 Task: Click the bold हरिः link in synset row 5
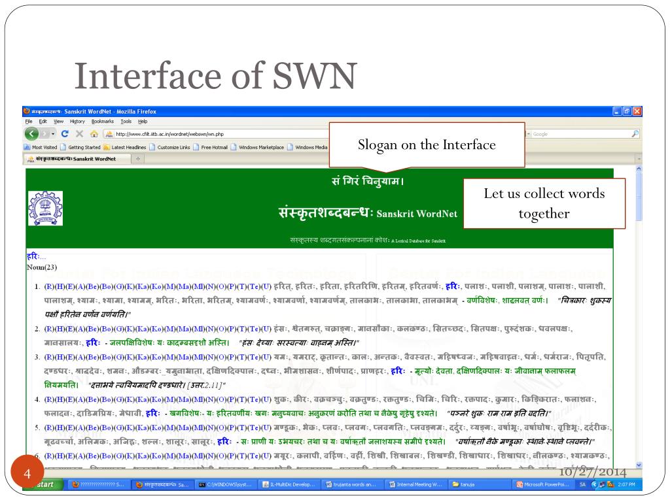click(x=224, y=441)
